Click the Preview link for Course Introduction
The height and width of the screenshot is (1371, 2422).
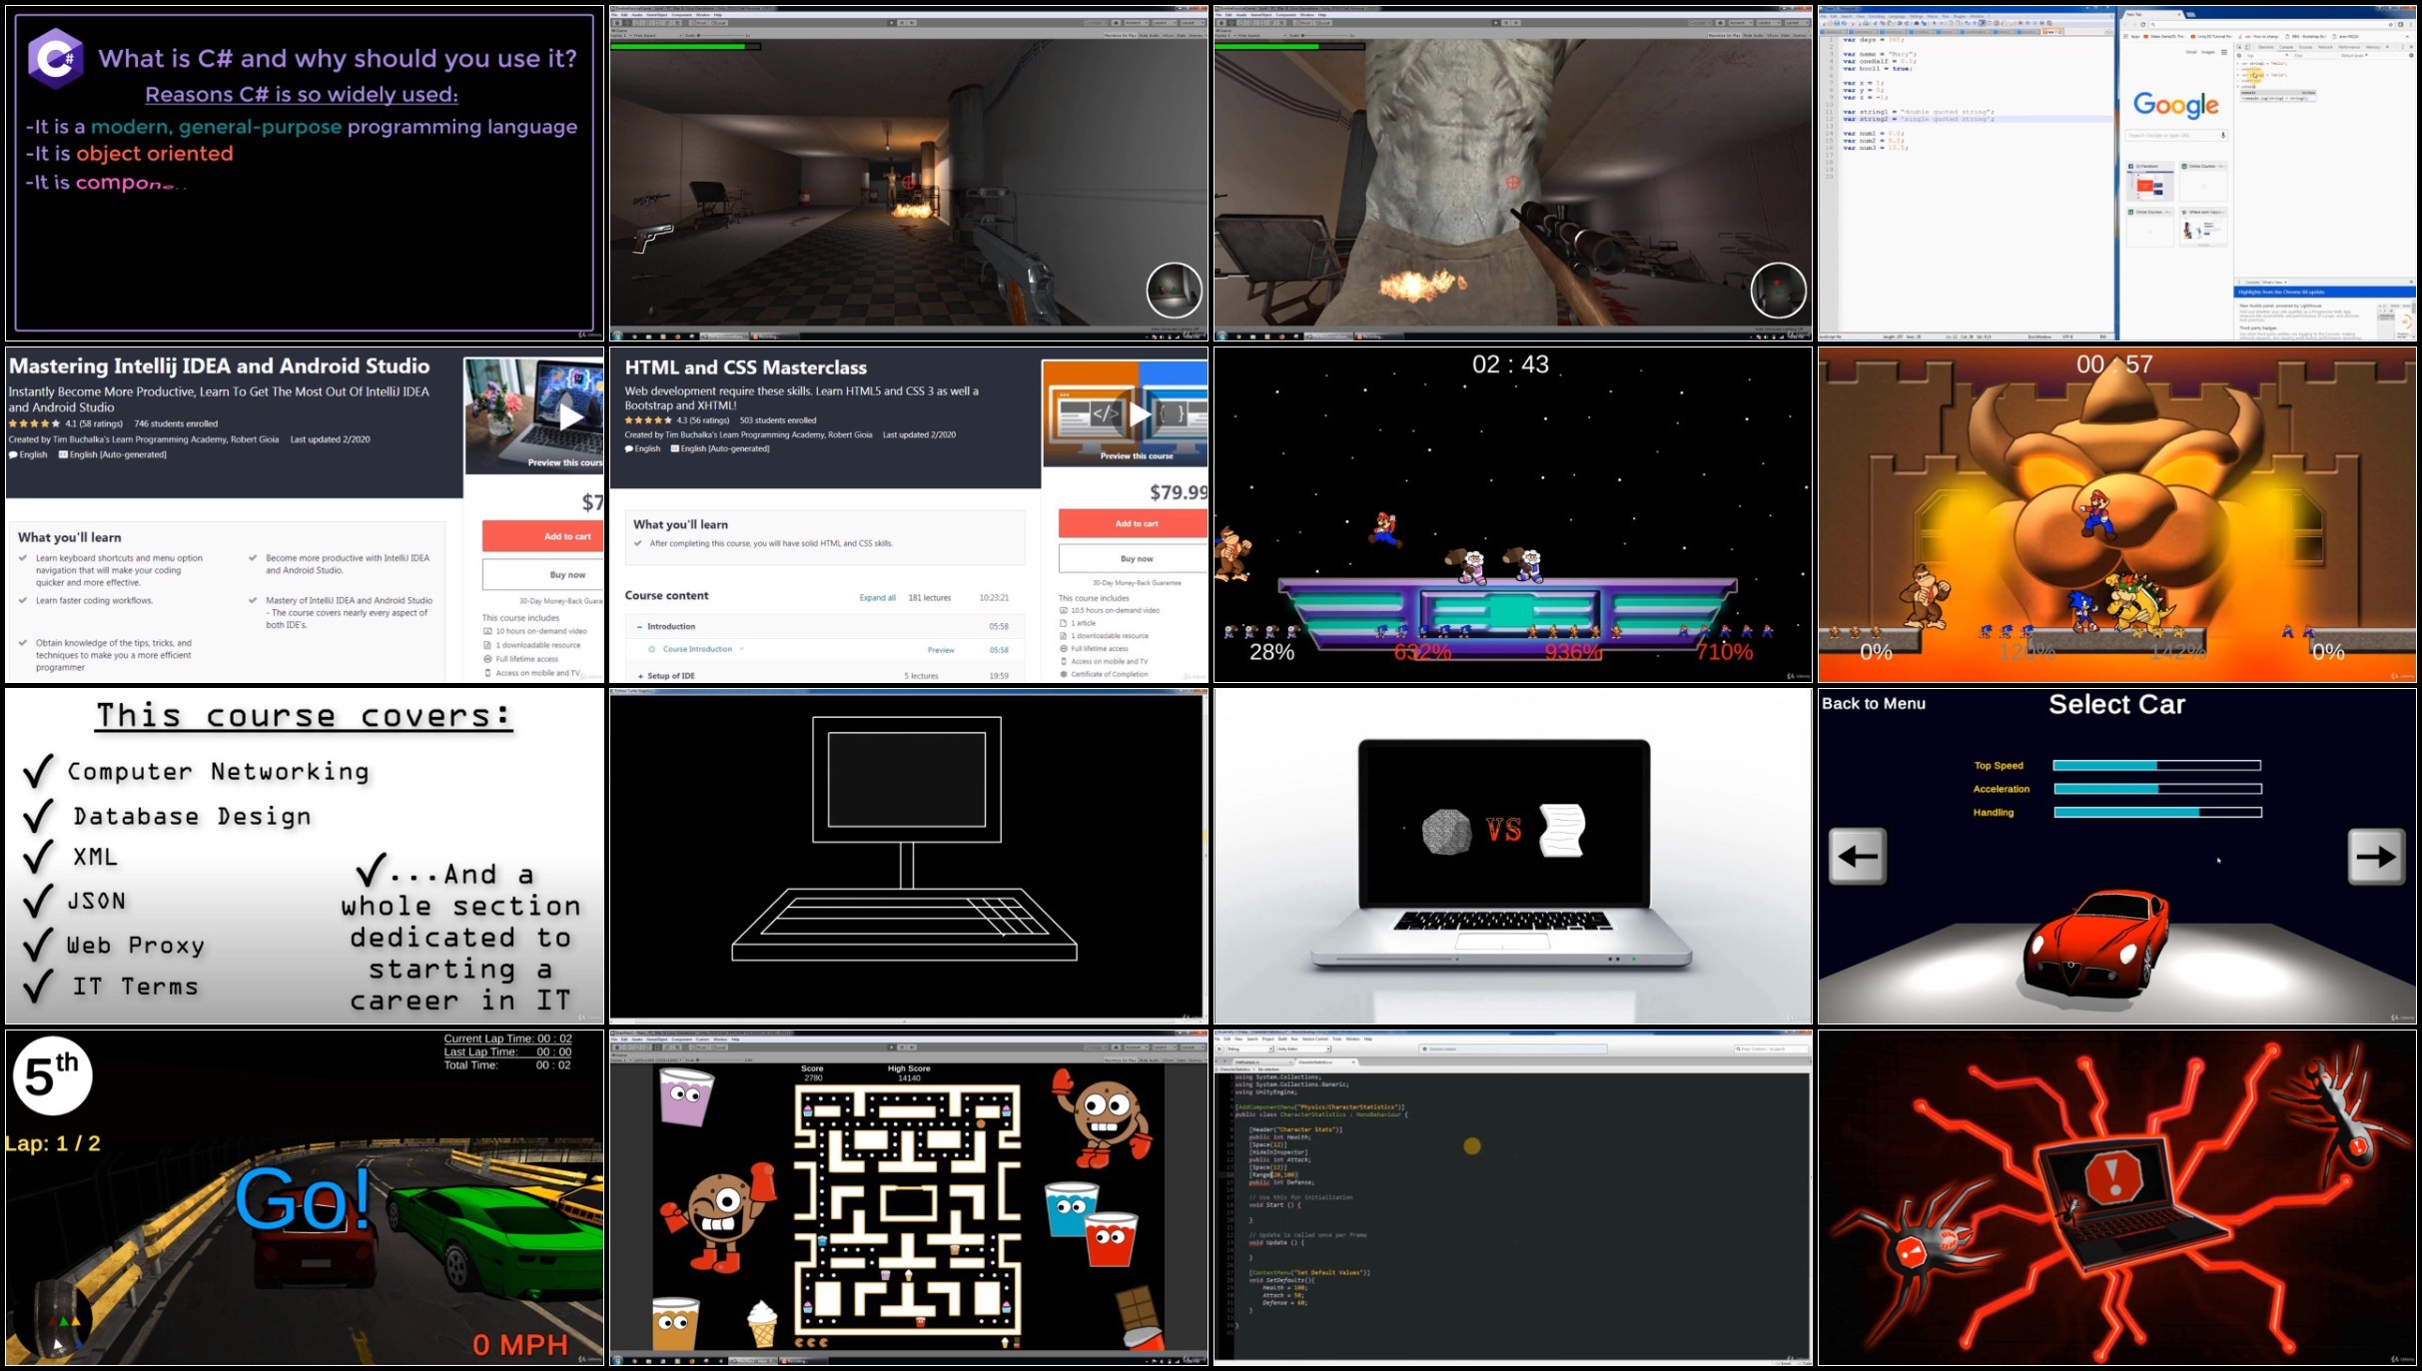pyautogui.click(x=941, y=649)
